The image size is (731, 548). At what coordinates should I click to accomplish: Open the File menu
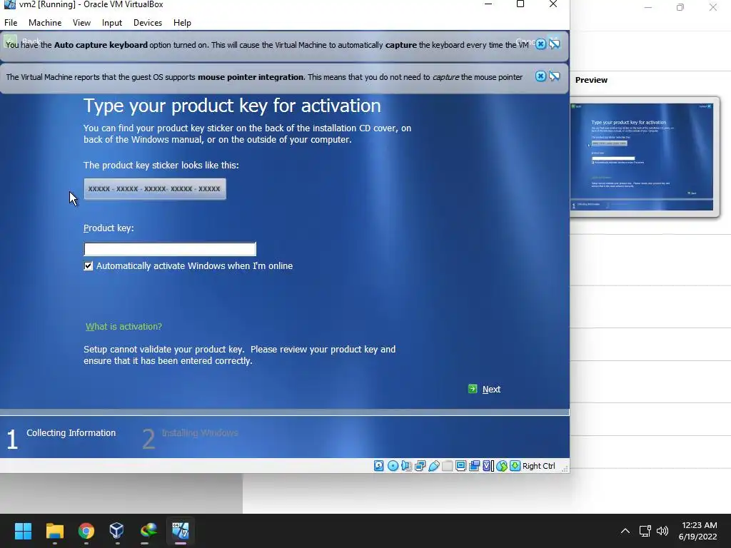[x=11, y=23]
